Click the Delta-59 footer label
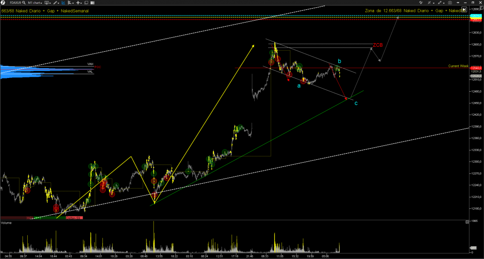 click(x=74, y=218)
